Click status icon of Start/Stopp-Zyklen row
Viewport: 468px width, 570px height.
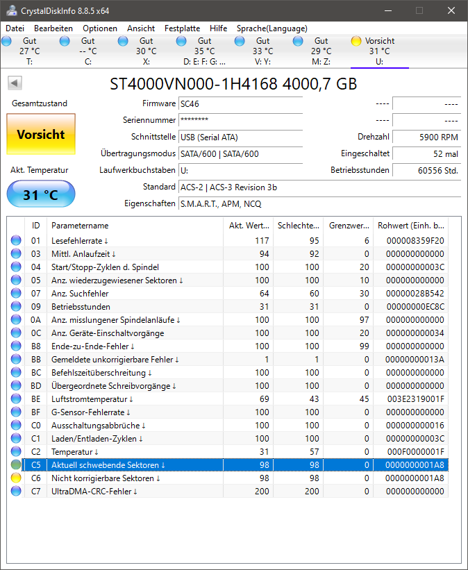tap(16, 267)
